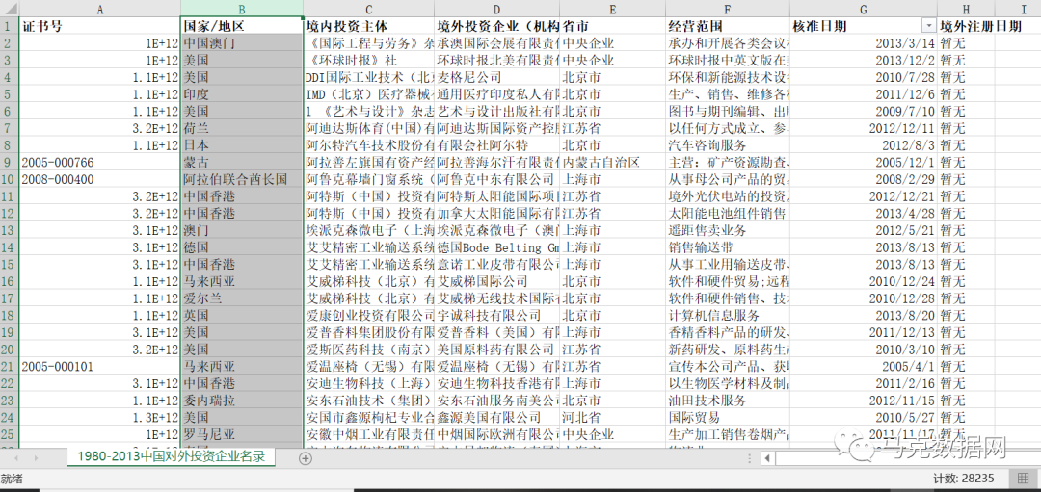This screenshot has width=1041, height=492.
Task: Click the date cell 2008/2/29
Action: (x=863, y=179)
